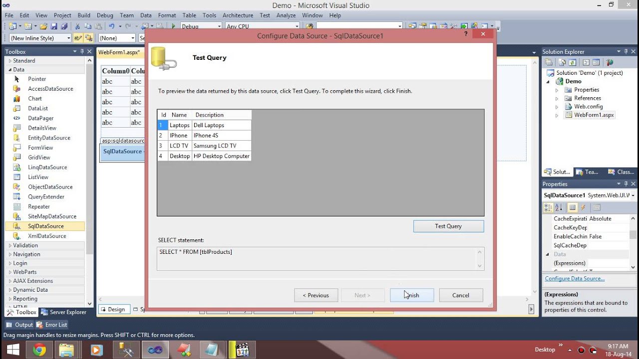
Task: Toggle auto-hide pin on Solution Explorer
Action: [626, 51]
